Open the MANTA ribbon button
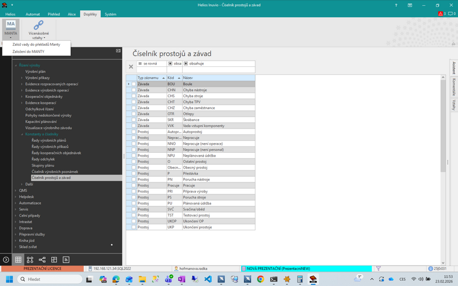The image size is (458, 286). click(x=11, y=30)
